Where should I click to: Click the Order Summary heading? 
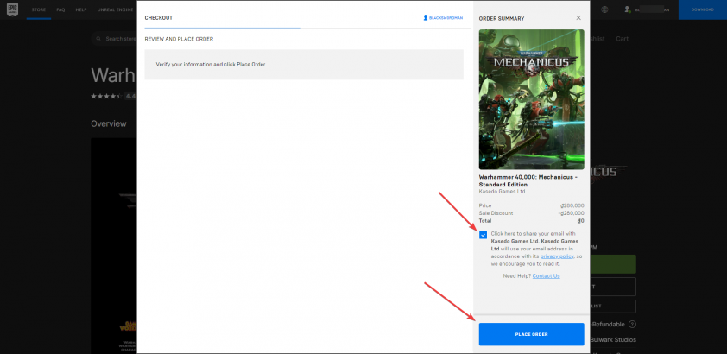pos(502,18)
